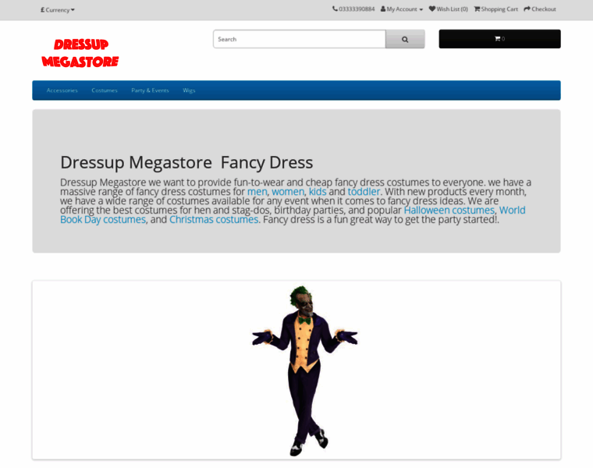Click the magnifier search button
This screenshot has width=593, height=468.
405,39
